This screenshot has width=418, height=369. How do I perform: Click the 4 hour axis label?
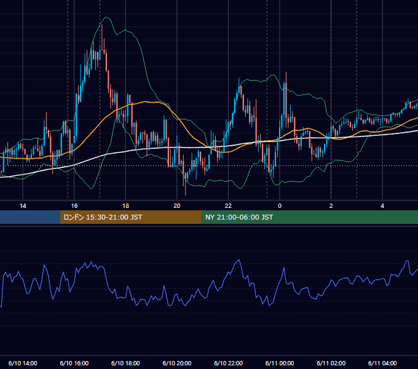(382, 206)
